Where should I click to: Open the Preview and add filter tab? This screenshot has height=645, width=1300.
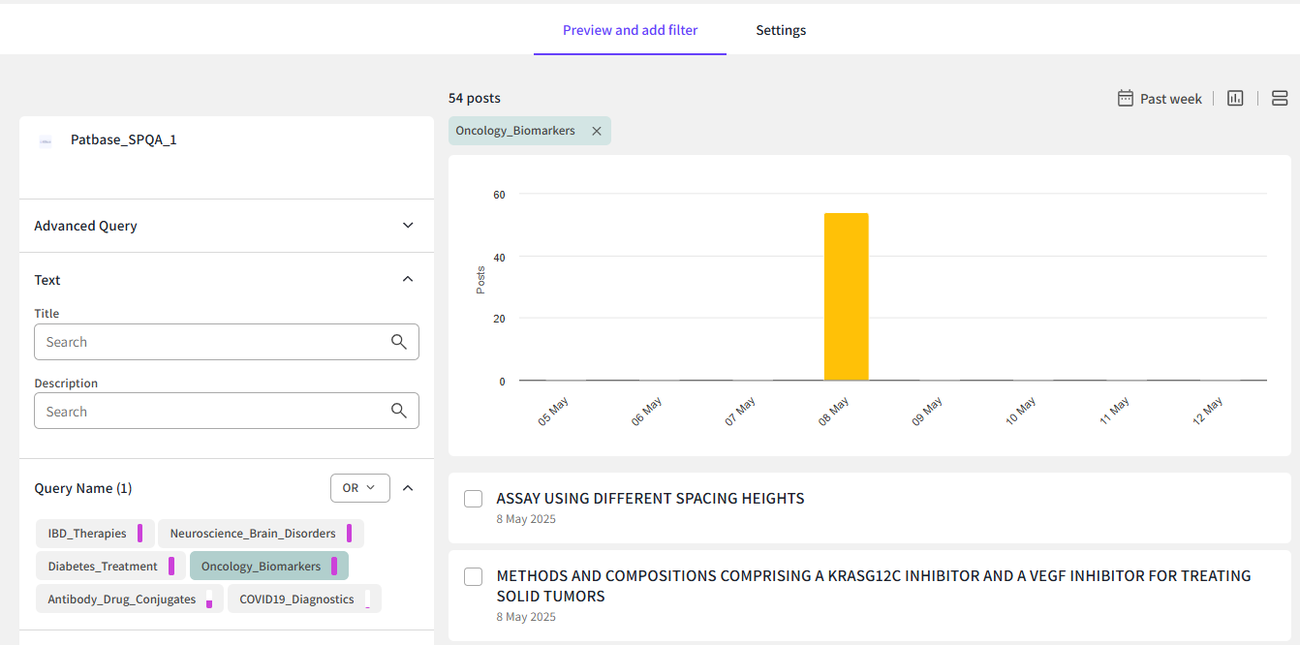click(630, 30)
